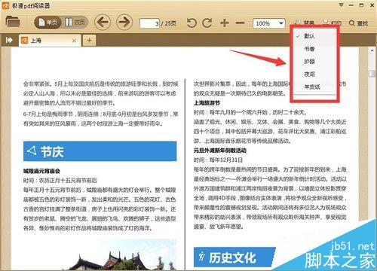Click the scrollbar up arrow

[372, 50]
